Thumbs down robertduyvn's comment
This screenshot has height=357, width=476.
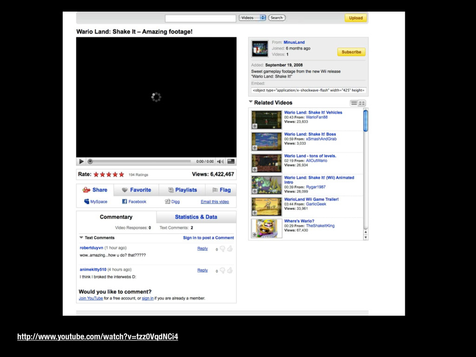(x=223, y=249)
